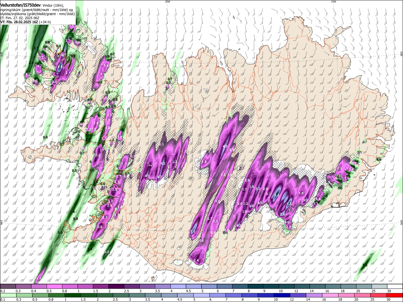Pick the bright pink 0.5 swatch in the top row

[54, 287]
